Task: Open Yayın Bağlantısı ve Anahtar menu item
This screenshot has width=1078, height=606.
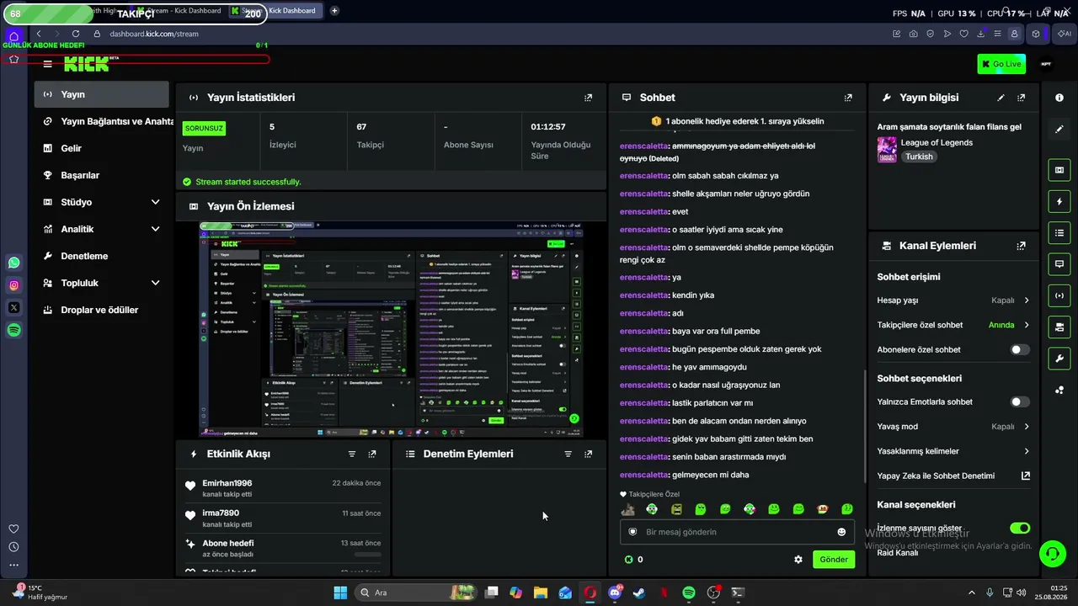Action: tap(102, 121)
